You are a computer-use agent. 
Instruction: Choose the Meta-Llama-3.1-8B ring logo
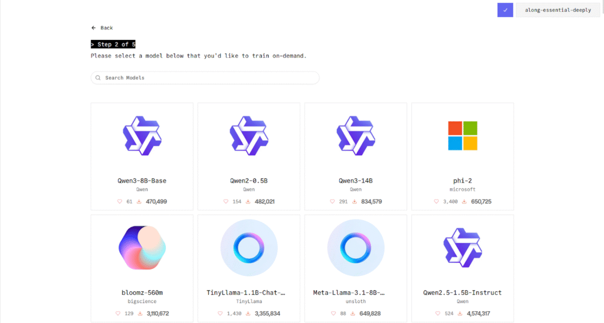356,248
